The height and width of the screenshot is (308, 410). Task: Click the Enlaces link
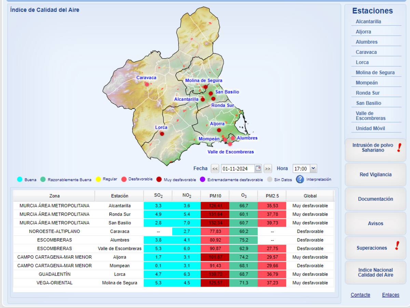[x=391, y=295]
